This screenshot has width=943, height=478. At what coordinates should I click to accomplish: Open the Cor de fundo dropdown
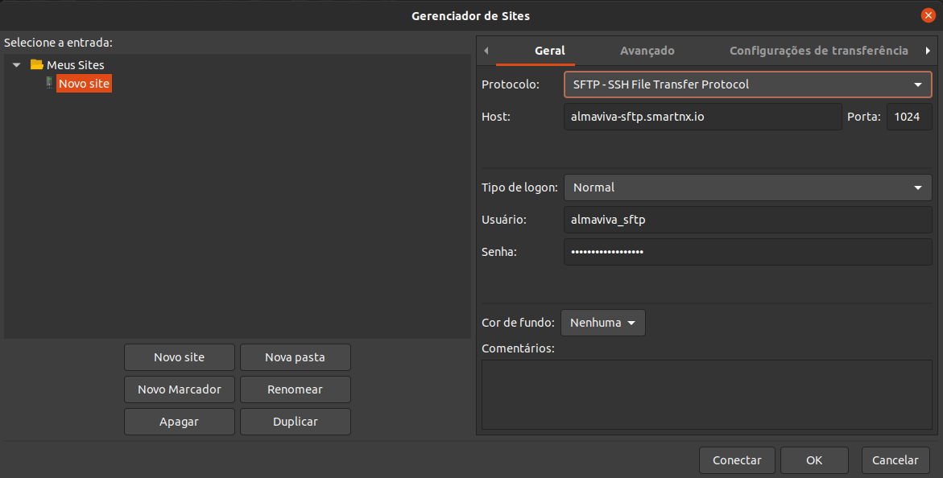(602, 323)
